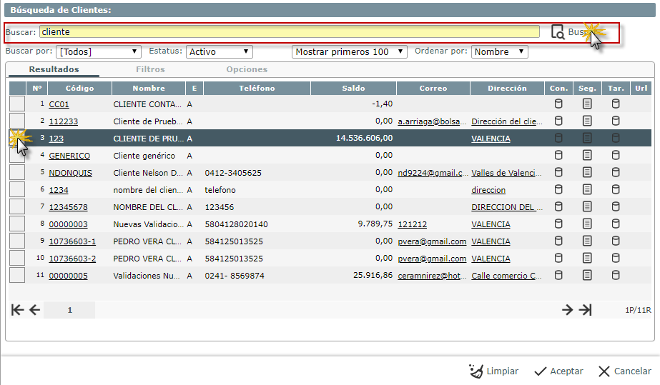The image size is (660, 385).
Task: Open Ordenar por Nombre dropdown
Action: tap(500, 51)
